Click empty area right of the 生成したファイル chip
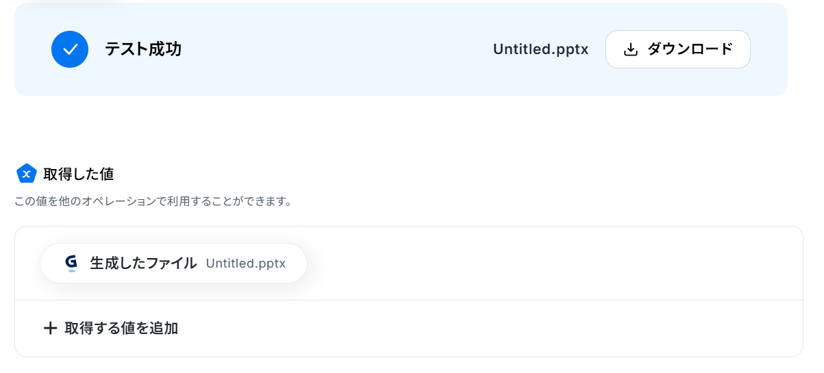The height and width of the screenshot is (373, 824). click(548, 263)
